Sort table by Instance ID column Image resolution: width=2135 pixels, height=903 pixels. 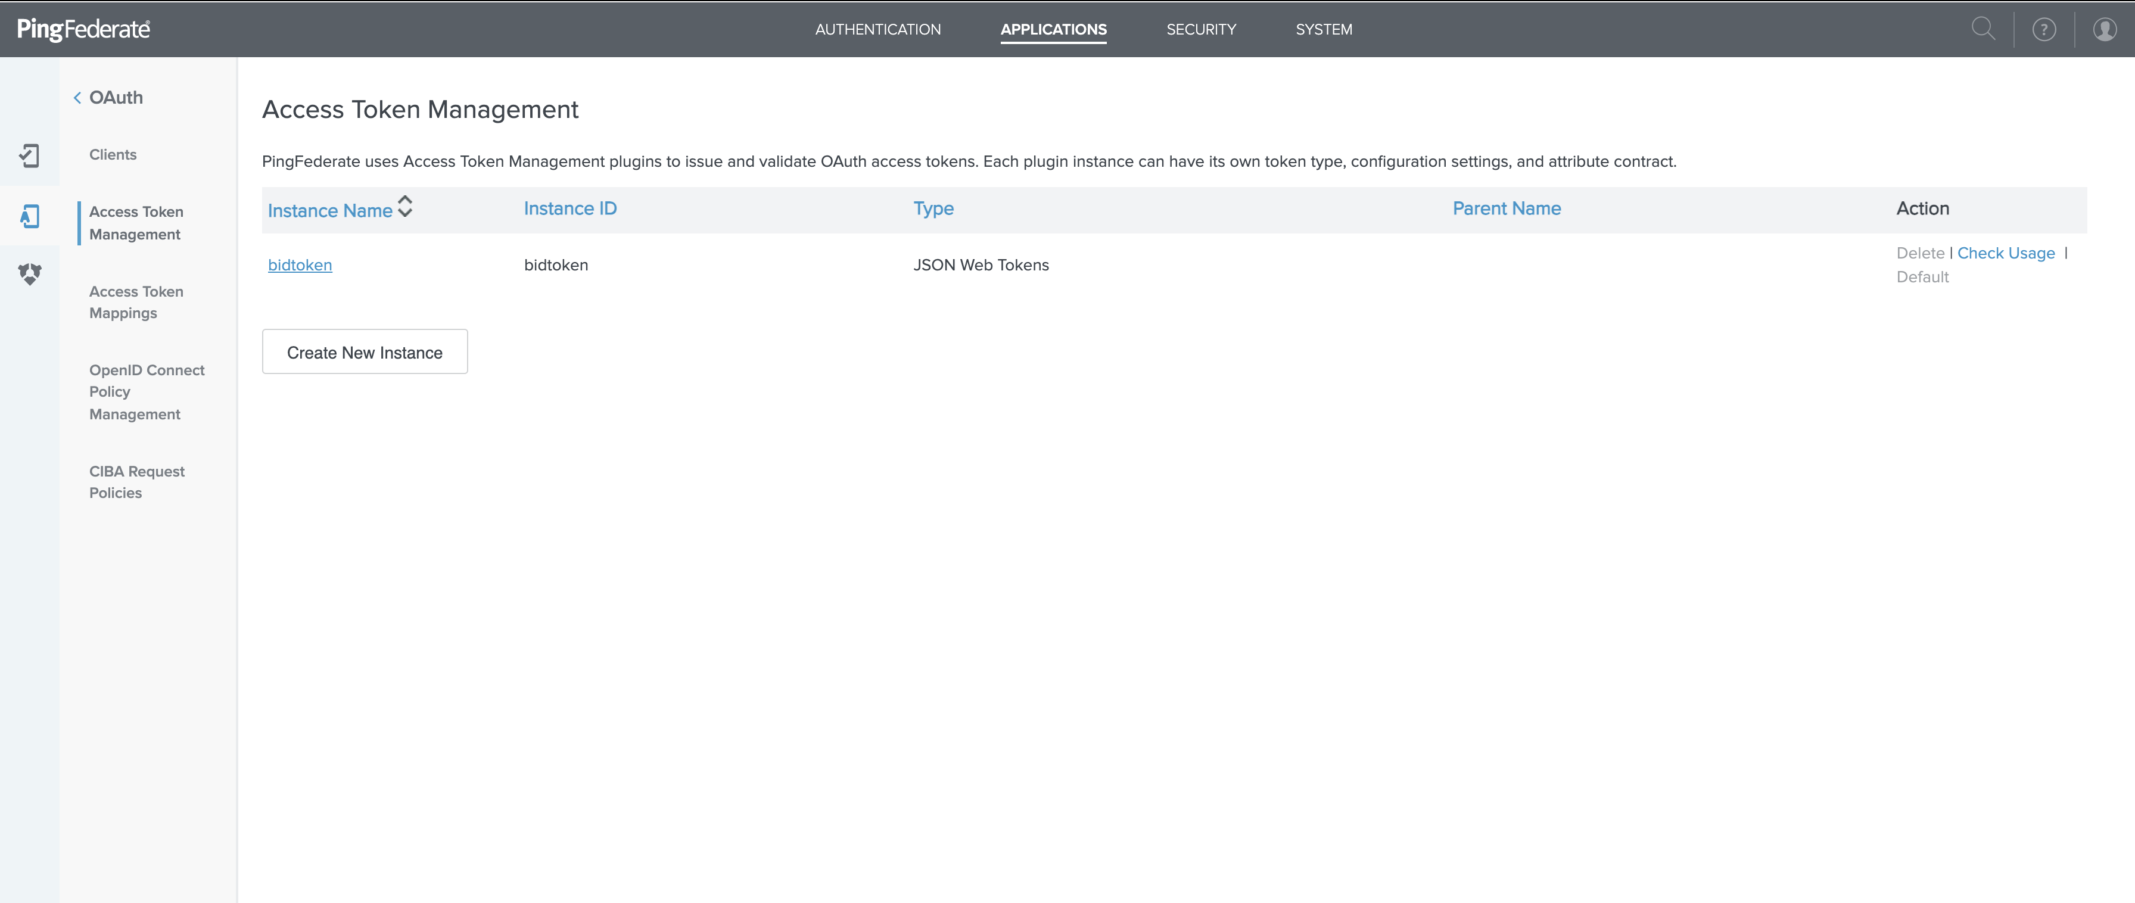[569, 208]
